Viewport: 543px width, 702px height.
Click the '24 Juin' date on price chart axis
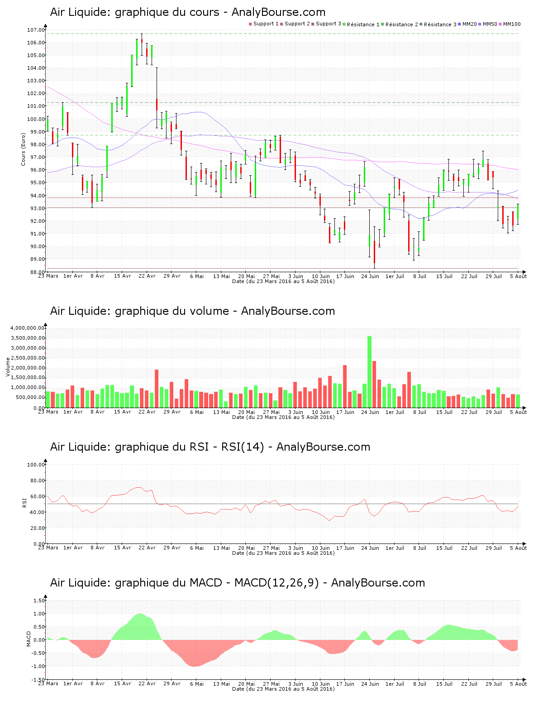[370, 276]
